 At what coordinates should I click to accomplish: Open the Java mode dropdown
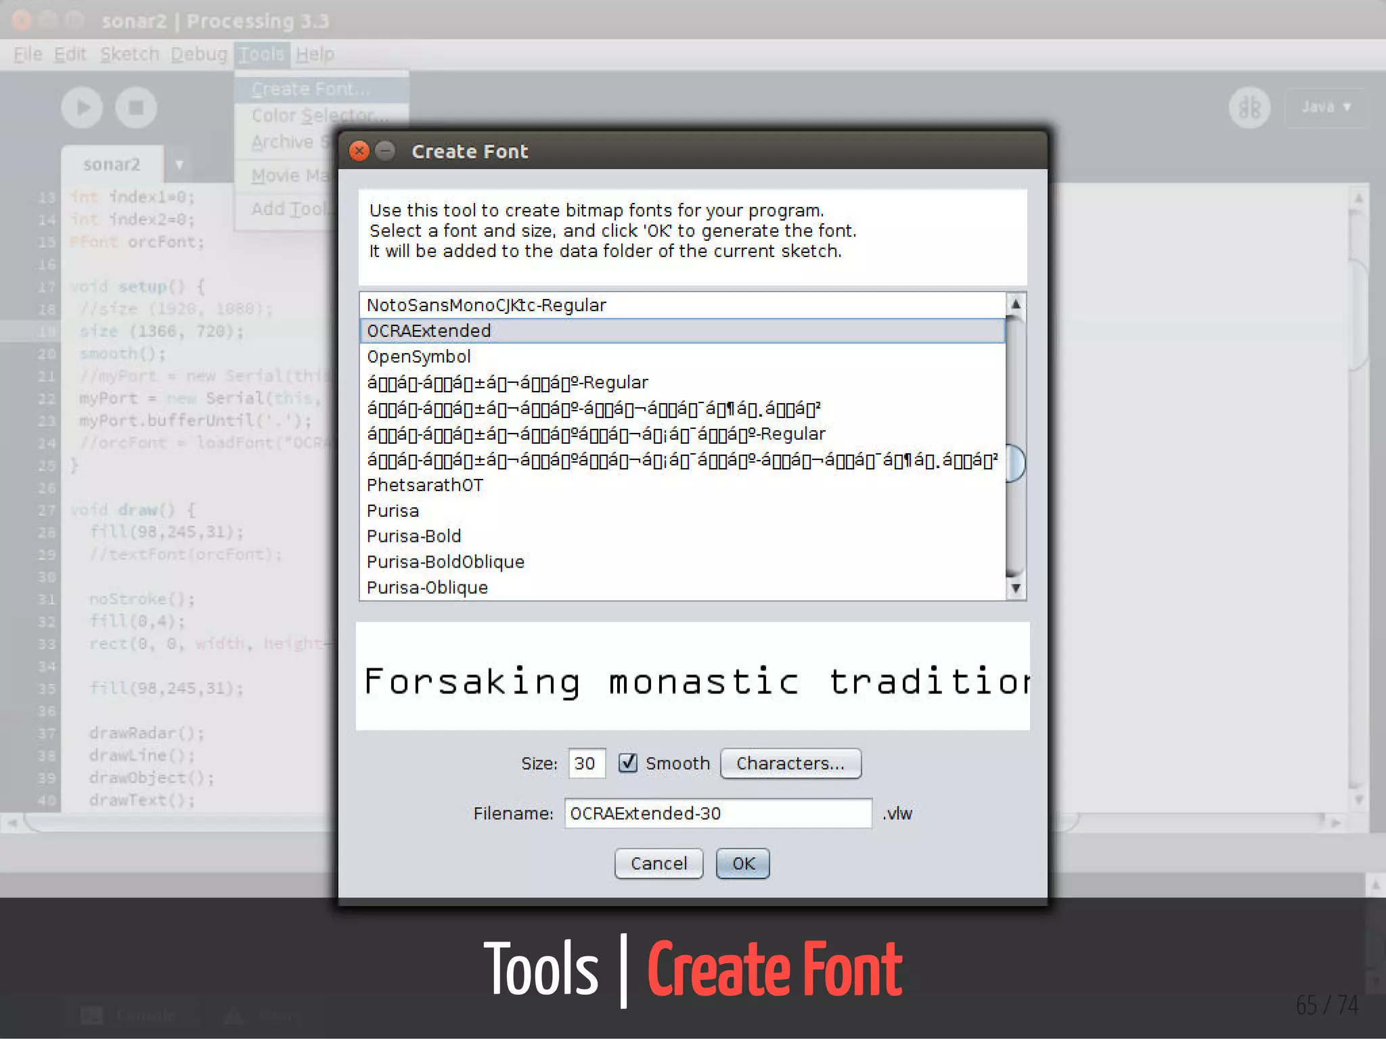point(1325,108)
